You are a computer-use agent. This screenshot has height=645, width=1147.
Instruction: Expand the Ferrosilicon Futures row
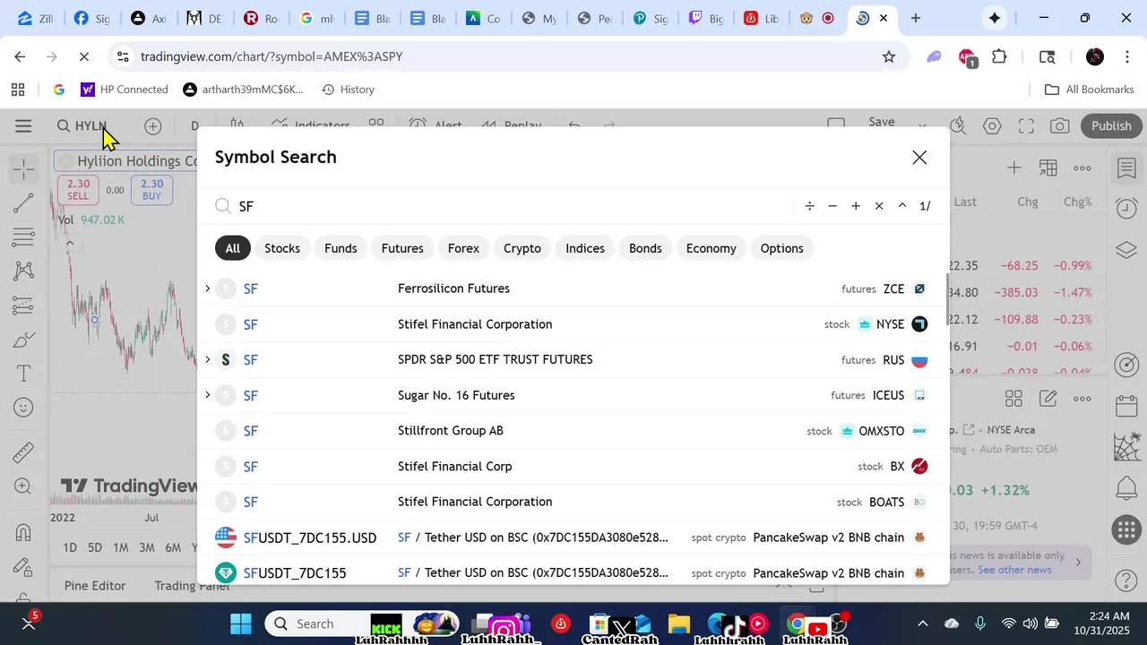coord(208,288)
